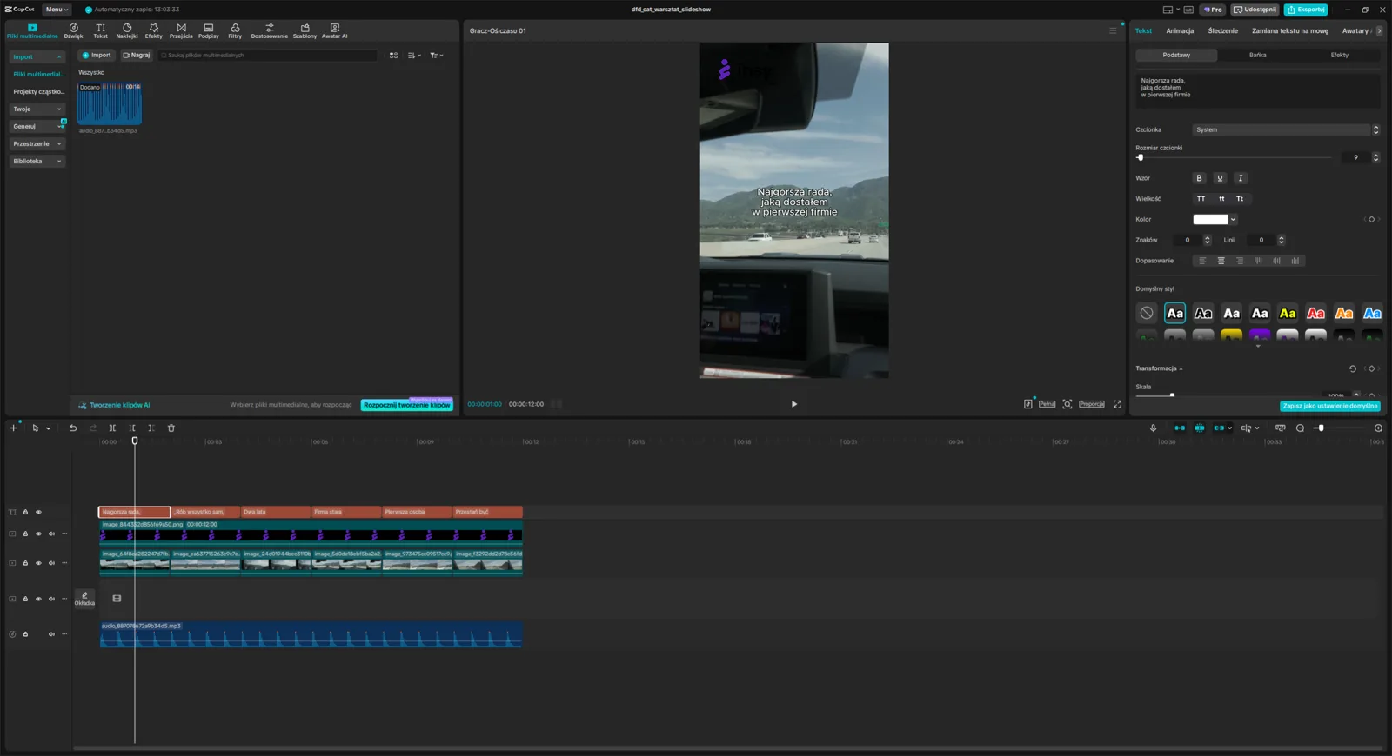The image size is (1392, 756).
Task: Open the Awatar AI panel
Action: (335, 31)
